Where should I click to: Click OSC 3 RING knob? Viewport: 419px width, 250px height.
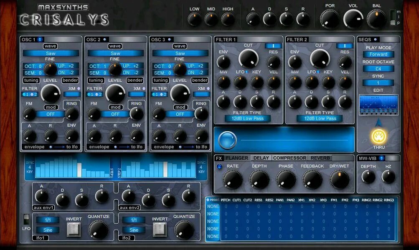pos(201,114)
